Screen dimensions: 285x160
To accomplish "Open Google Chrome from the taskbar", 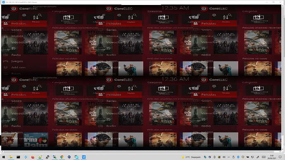I will pyautogui.click(x=62, y=157).
